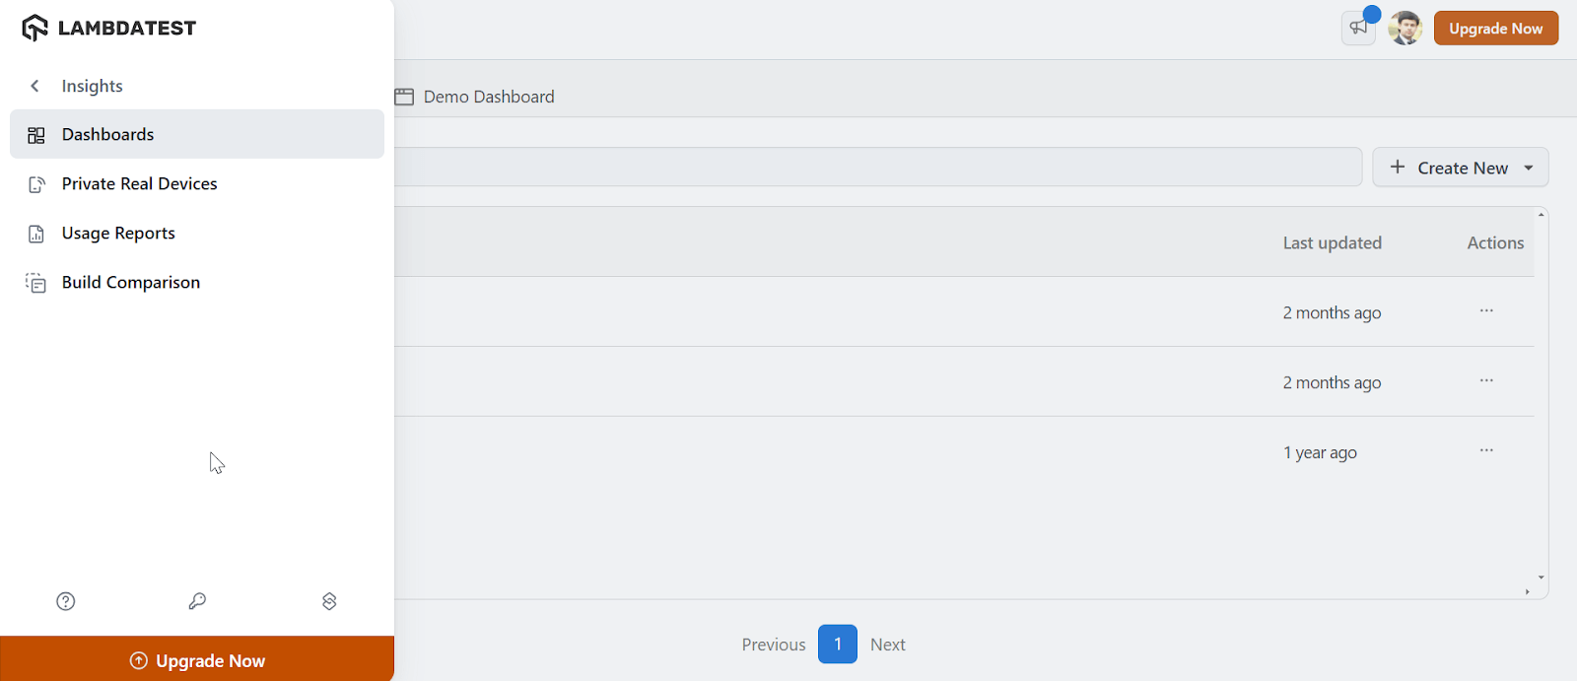Select Private Real Devices menu item

coord(139,183)
